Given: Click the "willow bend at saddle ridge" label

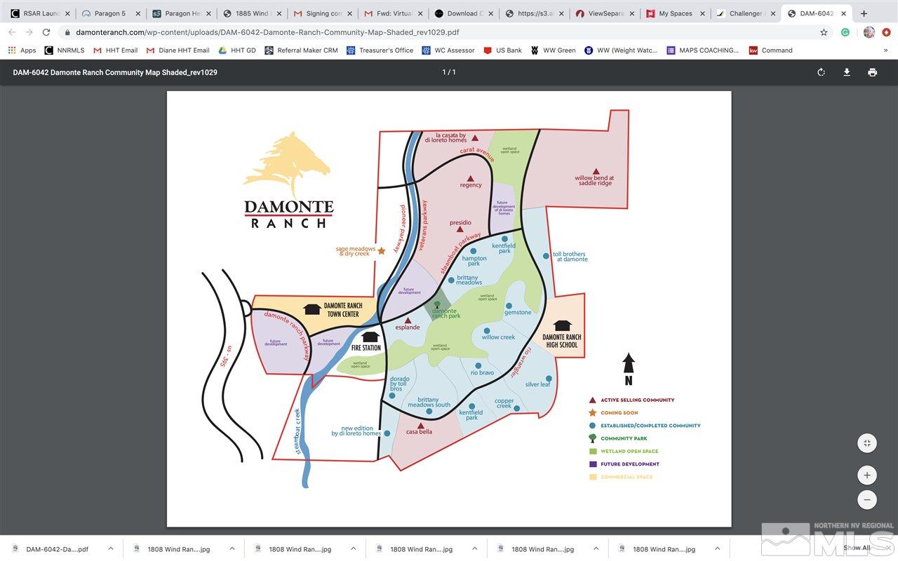Looking at the screenshot, I should (x=594, y=181).
